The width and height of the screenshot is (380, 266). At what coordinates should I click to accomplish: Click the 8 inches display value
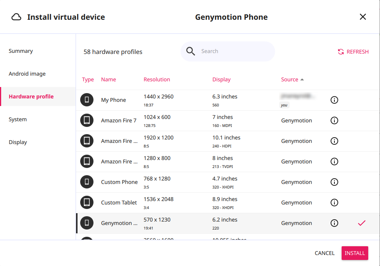[222, 158]
